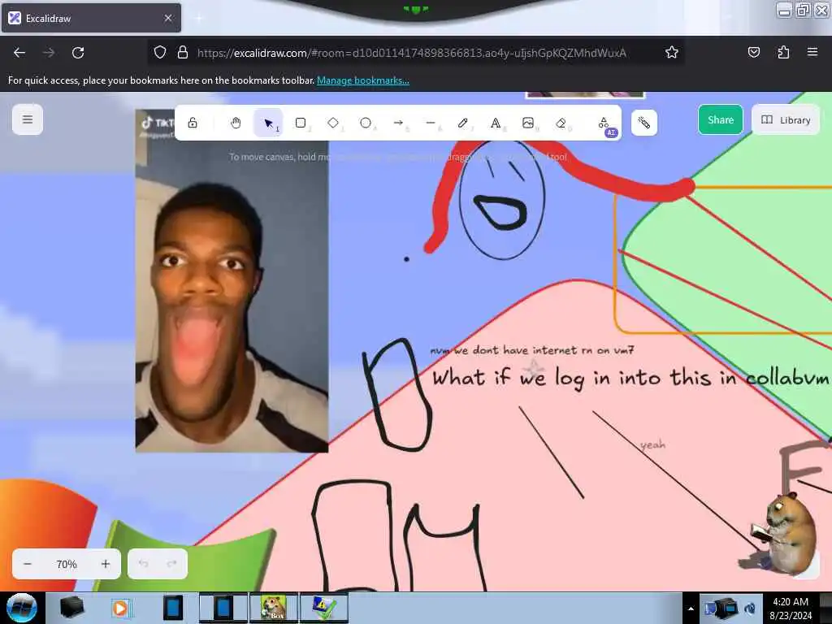Open a new browser tab
Viewport: 832px width, 624px height.
[199, 18]
